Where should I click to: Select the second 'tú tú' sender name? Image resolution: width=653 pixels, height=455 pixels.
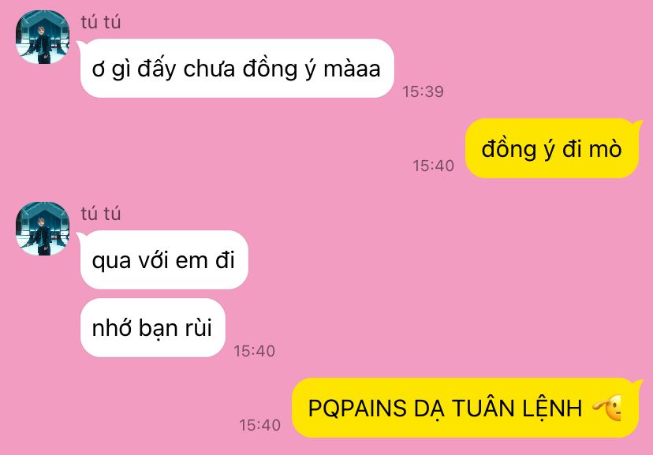(x=101, y=214)
